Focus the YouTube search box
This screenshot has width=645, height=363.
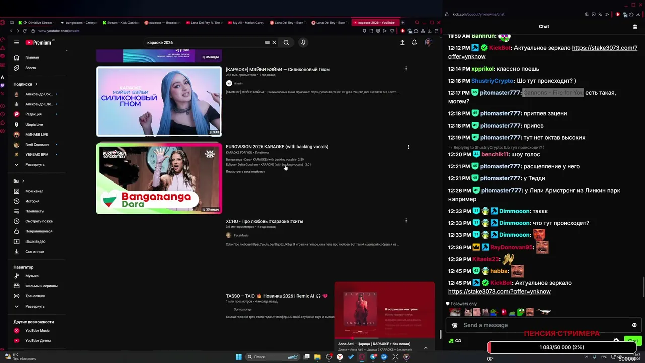[x=204, y=43]
